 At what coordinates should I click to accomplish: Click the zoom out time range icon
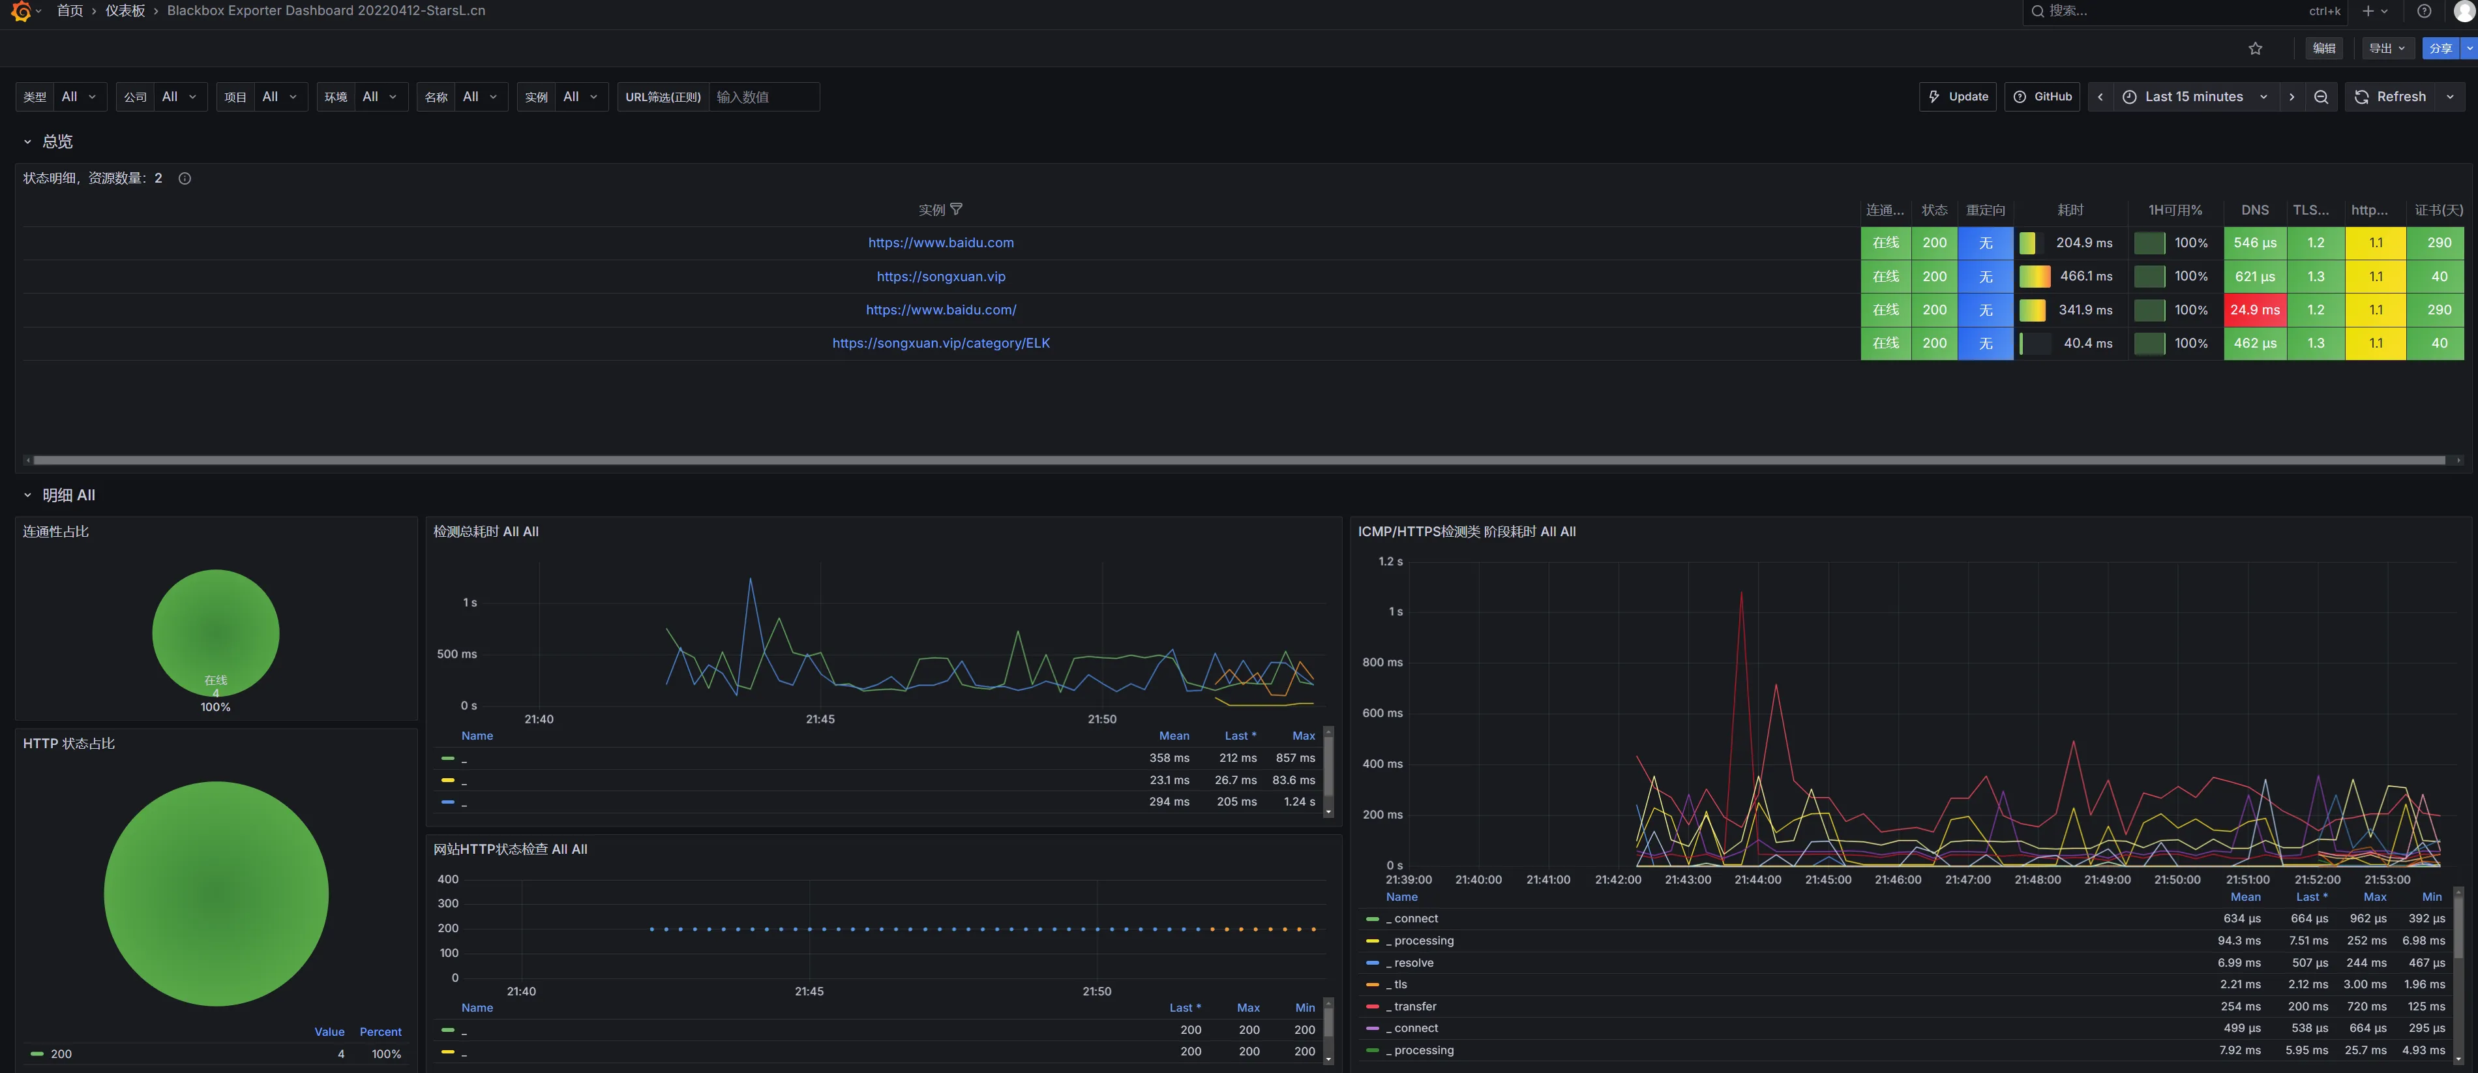pyautogui.click(x=2321, y=97)
